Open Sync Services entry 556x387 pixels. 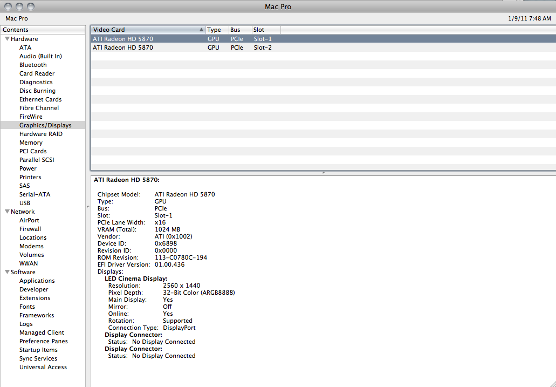click(38, 358)
